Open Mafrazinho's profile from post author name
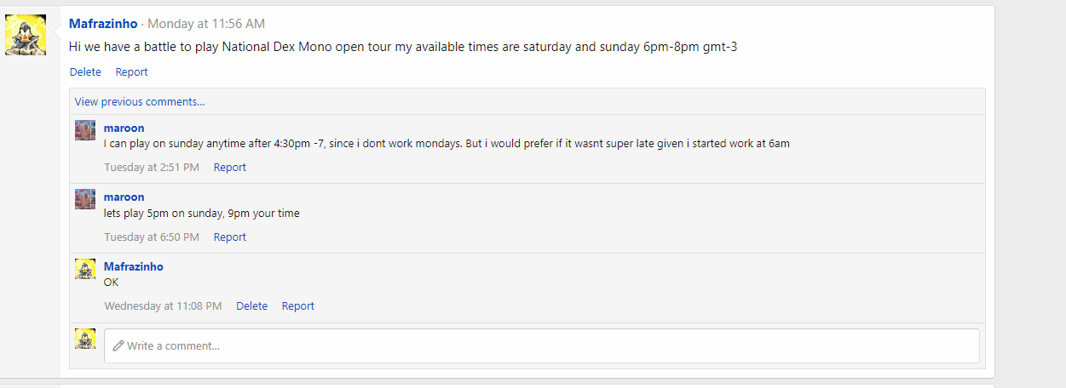The width and height of the screenshot is (1066, 388). pyautogui.click(x=102, y=24)
